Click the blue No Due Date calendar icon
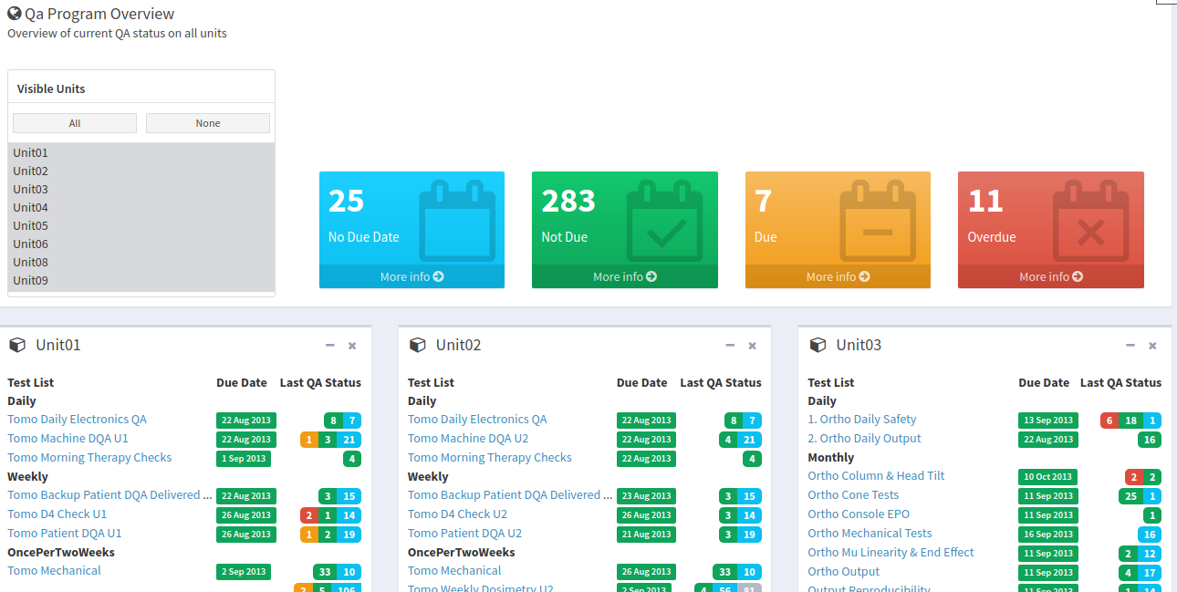Screen dimensions: 1177x592 (457, 222)
